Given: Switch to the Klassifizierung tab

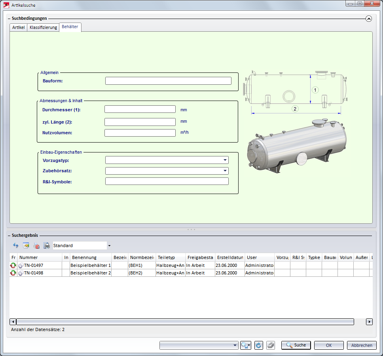Looking at the screenshot, I should 43,27.
